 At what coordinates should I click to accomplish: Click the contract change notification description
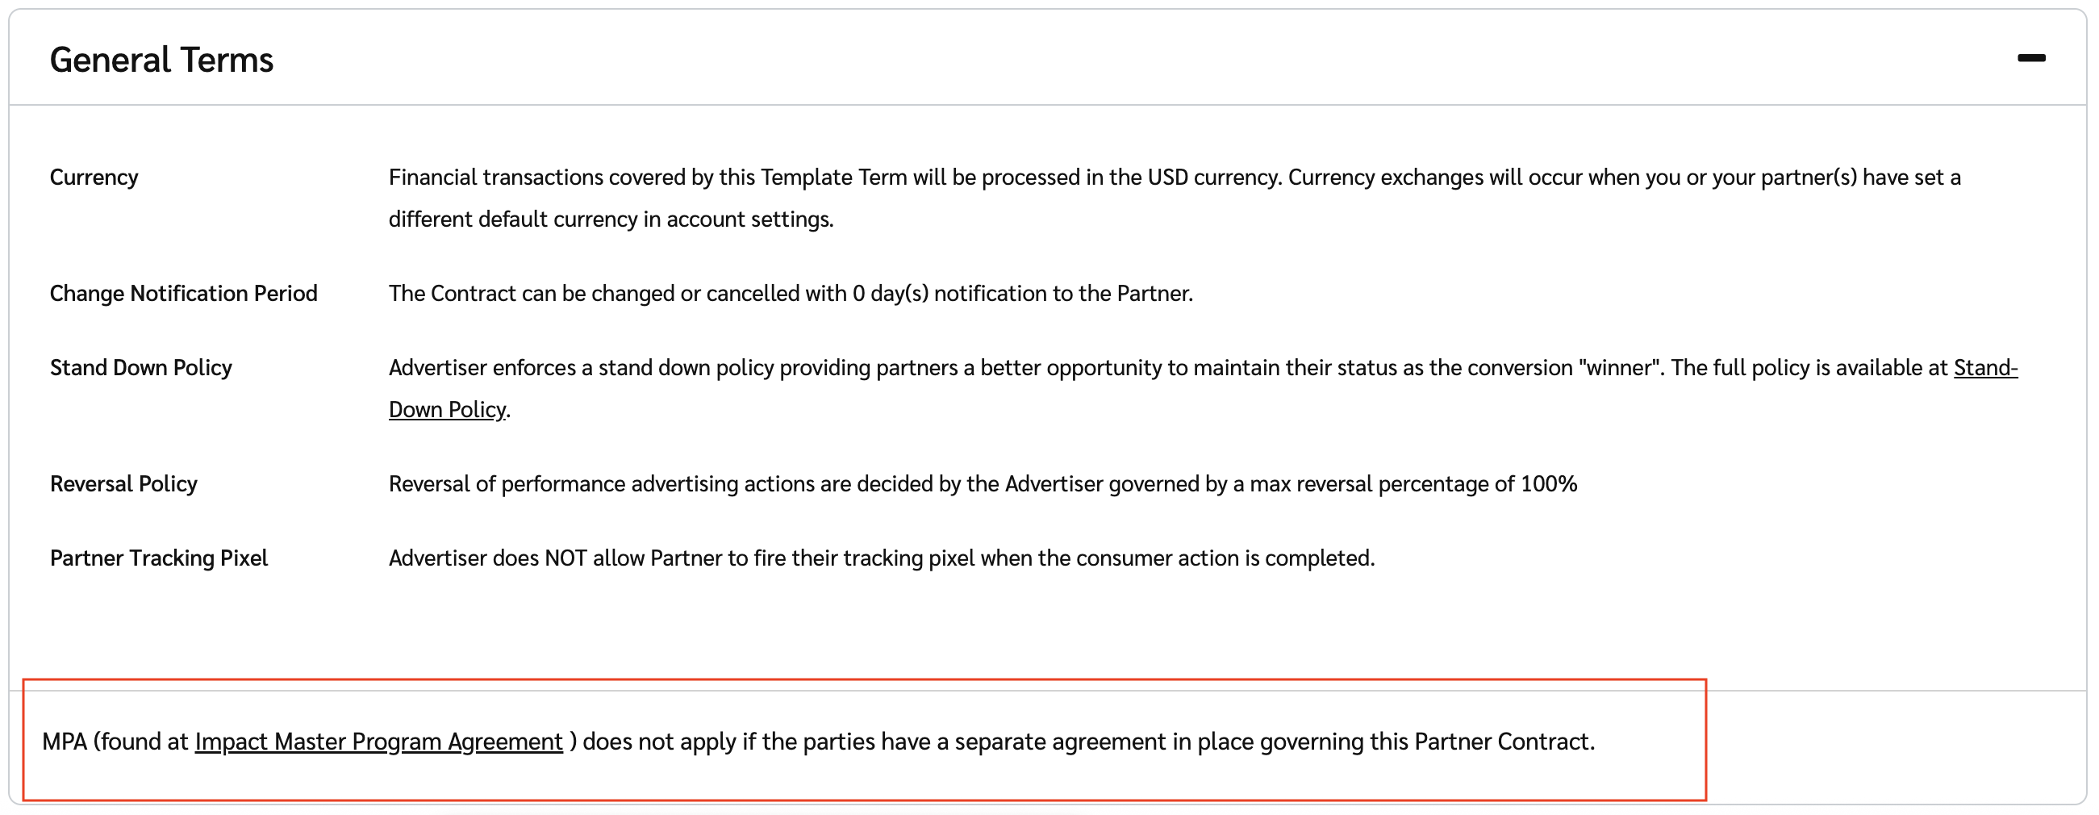(791, 294)
